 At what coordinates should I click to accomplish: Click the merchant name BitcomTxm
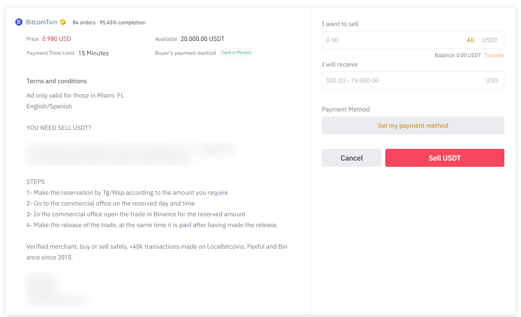pyautogui.click(x=41, y=22)
